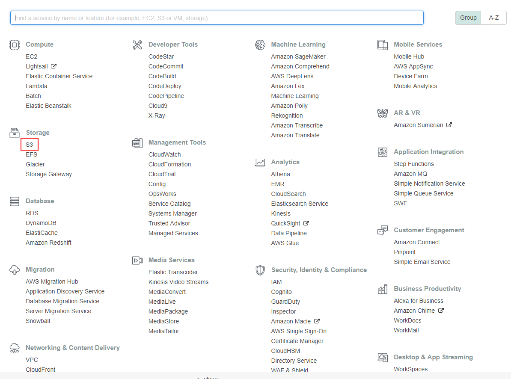The image size is (511, 379).
Task: Click the Business Productivity chart icon
Action: coord(383,289)
